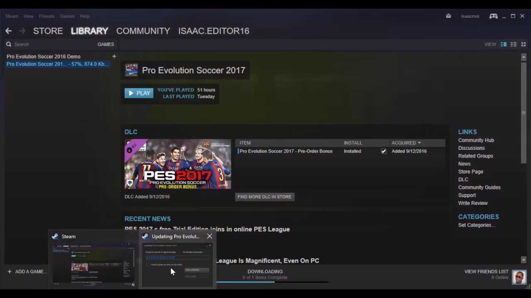Image resolution: width=531 pixels, height=298 pixels.
Task: Open ISAAC.EDITOR16 profile tab
Action: click(x=214, y=31)
